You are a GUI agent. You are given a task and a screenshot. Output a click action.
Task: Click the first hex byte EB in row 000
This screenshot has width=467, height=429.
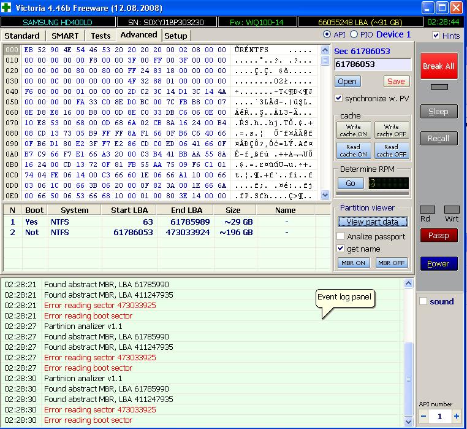pos(29,50)
